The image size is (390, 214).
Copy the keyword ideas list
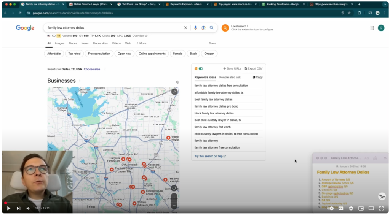click(257, 77)
